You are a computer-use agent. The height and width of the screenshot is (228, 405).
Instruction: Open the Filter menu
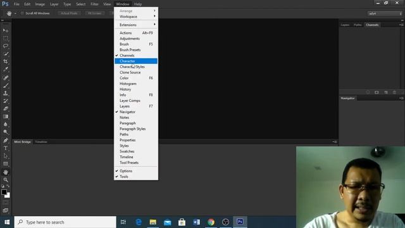(94, 4)
